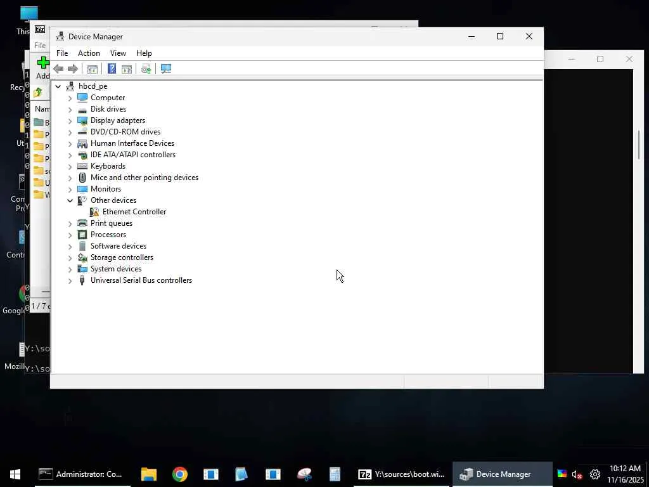Click the This PC desktop icon
649x487 pixels.
pyautogui.click(x=29, y=21)
